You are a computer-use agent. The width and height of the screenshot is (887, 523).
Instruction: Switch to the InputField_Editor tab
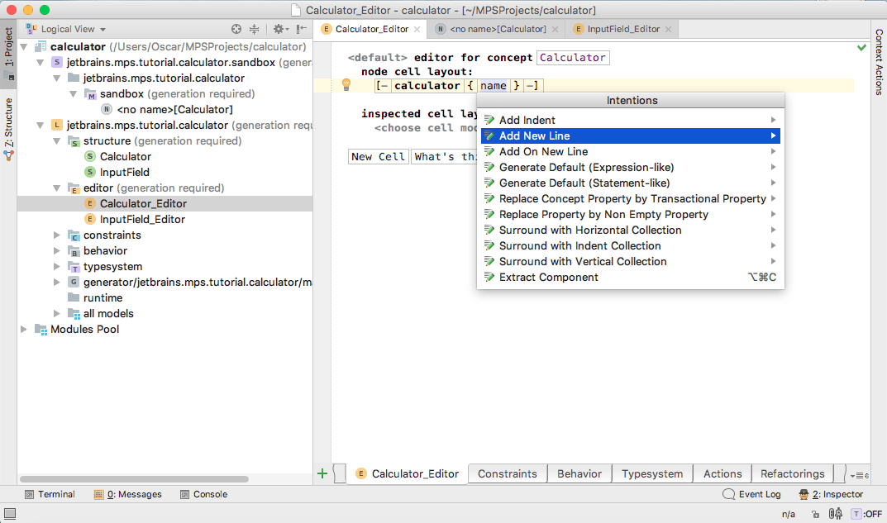[622, 29]
